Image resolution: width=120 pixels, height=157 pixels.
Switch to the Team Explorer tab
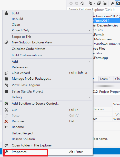tap(106, 79)
